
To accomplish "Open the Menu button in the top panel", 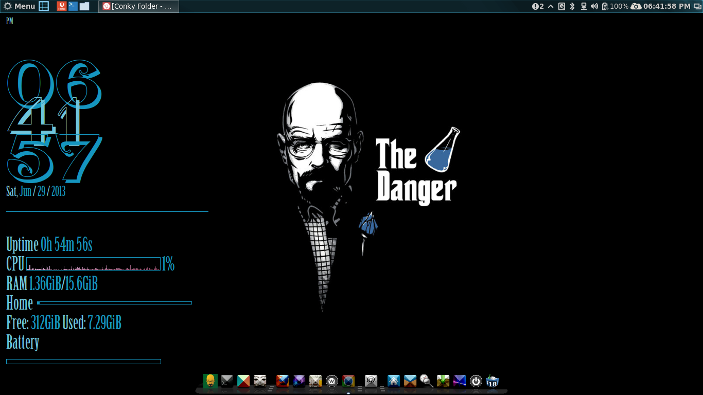I will click(x=20, y=6).
